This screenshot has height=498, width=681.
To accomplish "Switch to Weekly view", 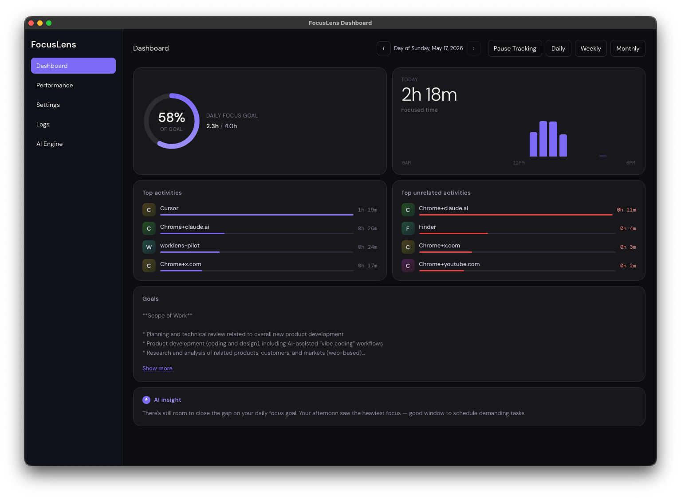I will tap(590, 48).
